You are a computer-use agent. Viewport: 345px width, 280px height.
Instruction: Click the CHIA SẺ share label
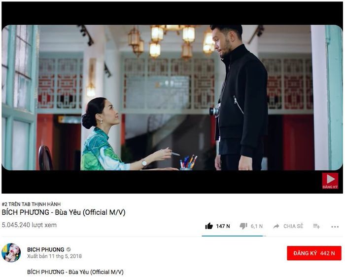pos(293,226)
